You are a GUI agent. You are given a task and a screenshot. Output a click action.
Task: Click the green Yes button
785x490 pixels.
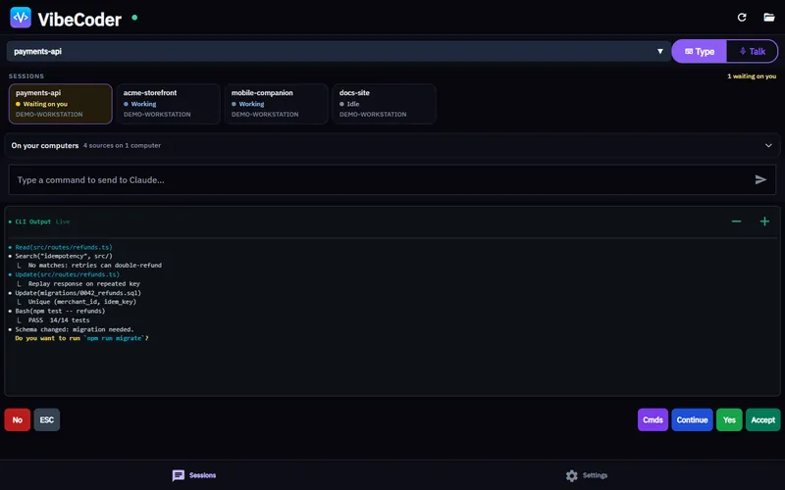pyautogui.click(x=729, y=419)
